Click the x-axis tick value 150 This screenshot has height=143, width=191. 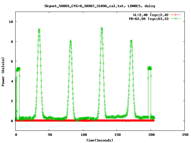118,135
